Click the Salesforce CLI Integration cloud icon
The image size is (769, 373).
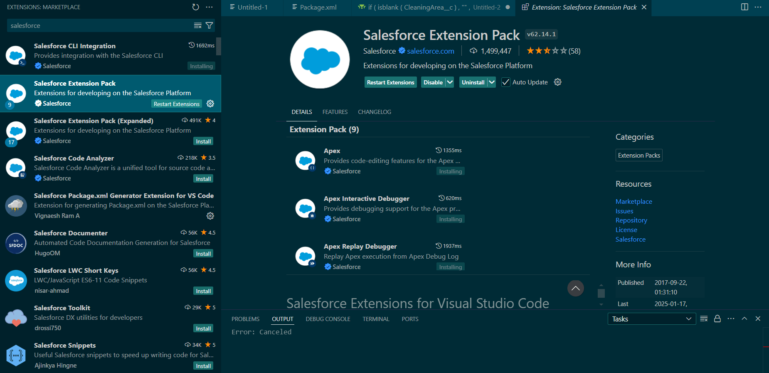pos(16,56)
